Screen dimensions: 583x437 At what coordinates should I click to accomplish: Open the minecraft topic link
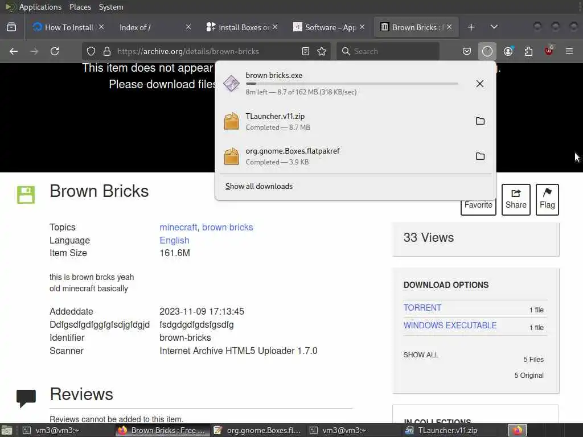[x=178, y=228]
